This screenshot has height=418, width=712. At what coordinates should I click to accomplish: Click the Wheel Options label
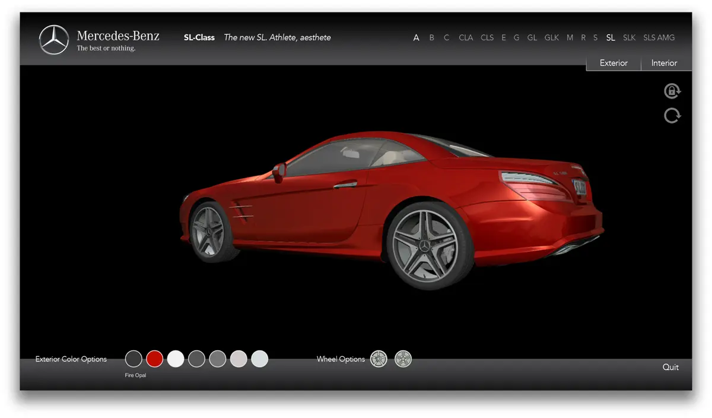click(x=341, y=359)
